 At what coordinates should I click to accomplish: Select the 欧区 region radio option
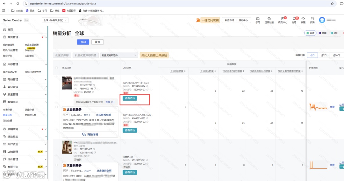[334, 33]
